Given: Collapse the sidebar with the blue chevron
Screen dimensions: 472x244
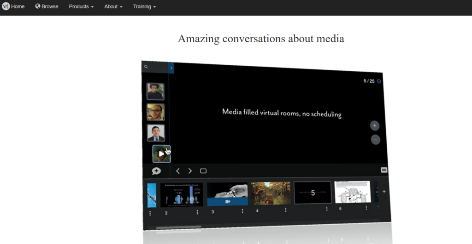Looking at the screenshot, I should pos(171,68).
